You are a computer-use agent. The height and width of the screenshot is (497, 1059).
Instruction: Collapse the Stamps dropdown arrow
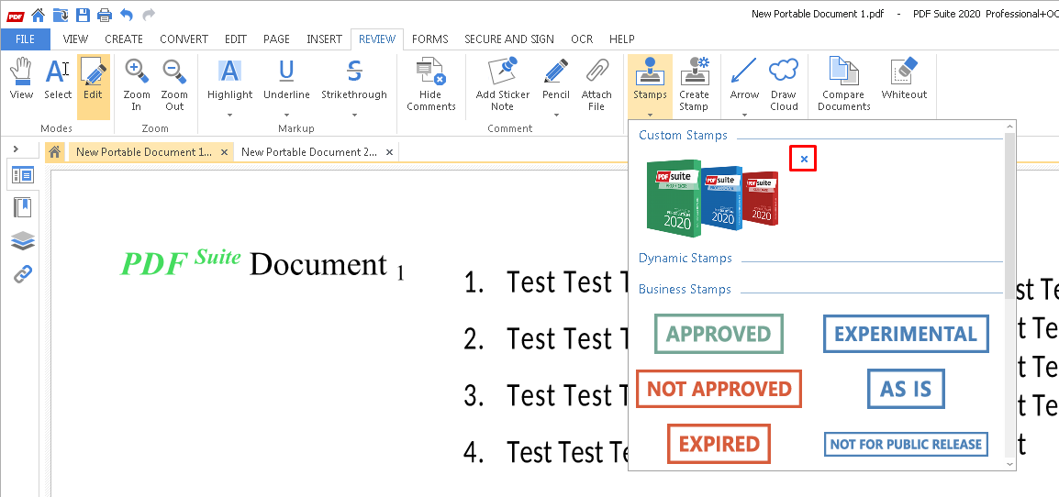[650, 114]
